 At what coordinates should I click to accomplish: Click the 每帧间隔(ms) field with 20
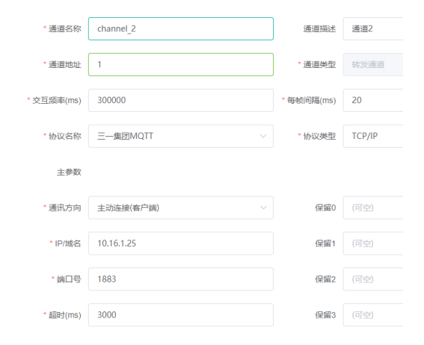click(373, 100)
